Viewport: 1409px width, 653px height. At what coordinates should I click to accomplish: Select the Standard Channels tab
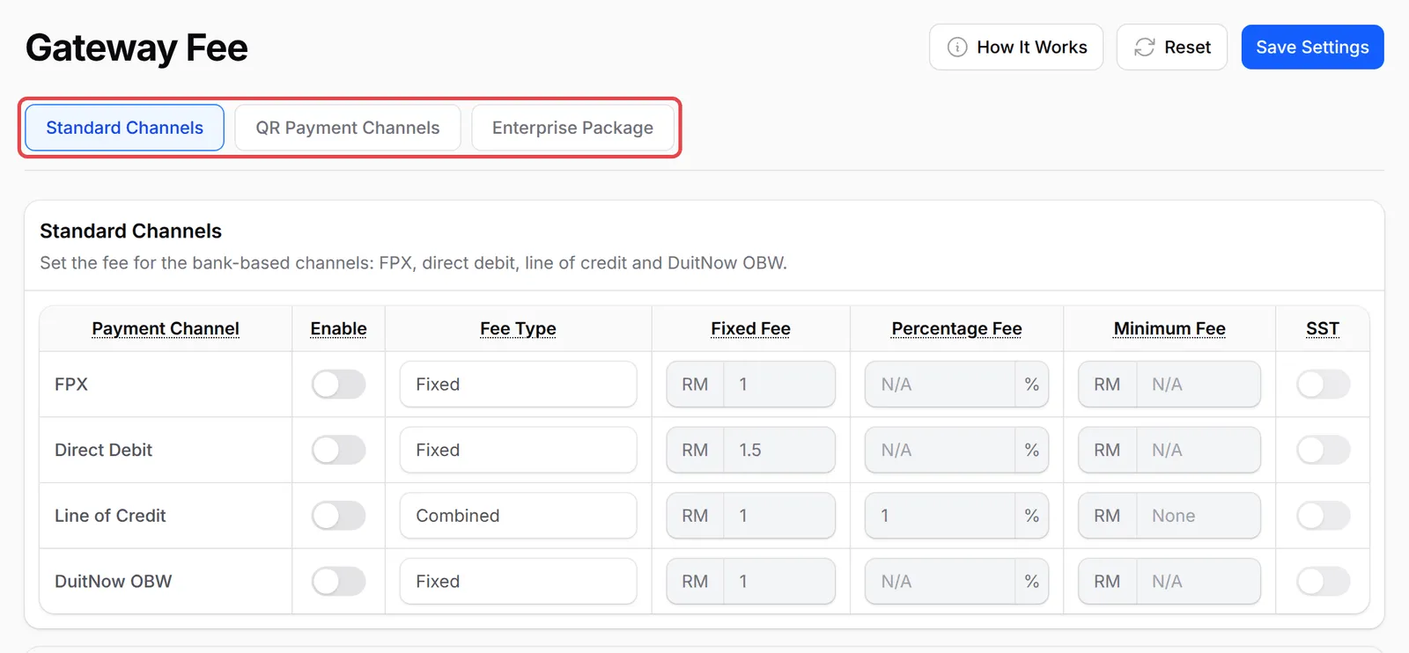[124, 128]
